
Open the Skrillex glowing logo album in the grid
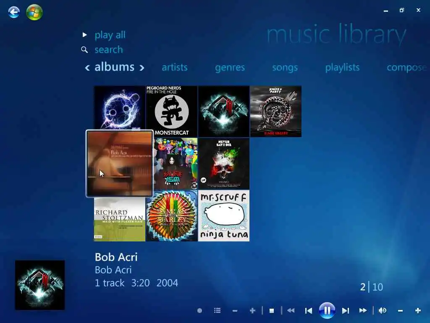[224, 111]
